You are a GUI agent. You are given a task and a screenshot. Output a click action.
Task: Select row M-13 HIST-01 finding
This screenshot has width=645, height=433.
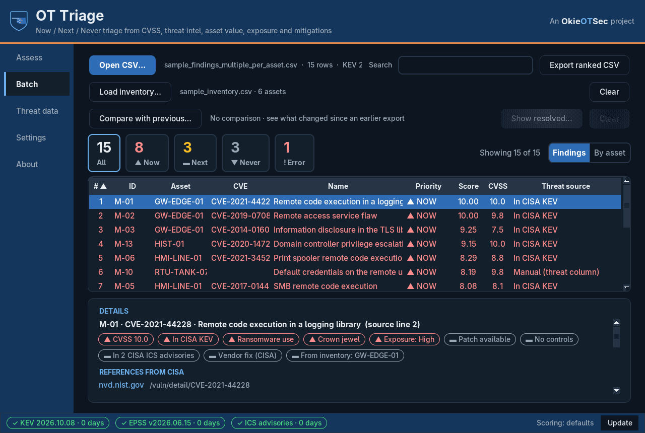355,244
